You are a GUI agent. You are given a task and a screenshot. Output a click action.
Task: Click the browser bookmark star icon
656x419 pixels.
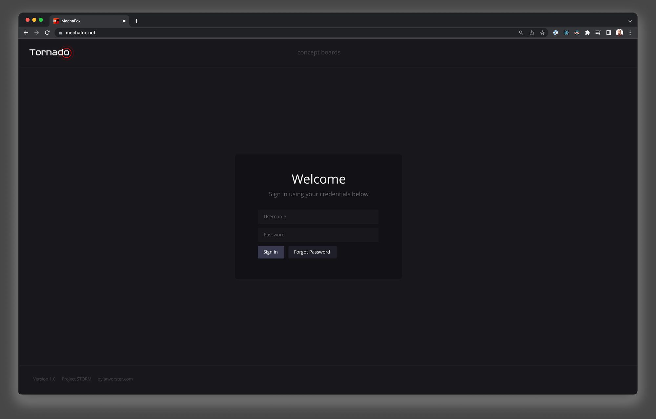coord(542,32)
